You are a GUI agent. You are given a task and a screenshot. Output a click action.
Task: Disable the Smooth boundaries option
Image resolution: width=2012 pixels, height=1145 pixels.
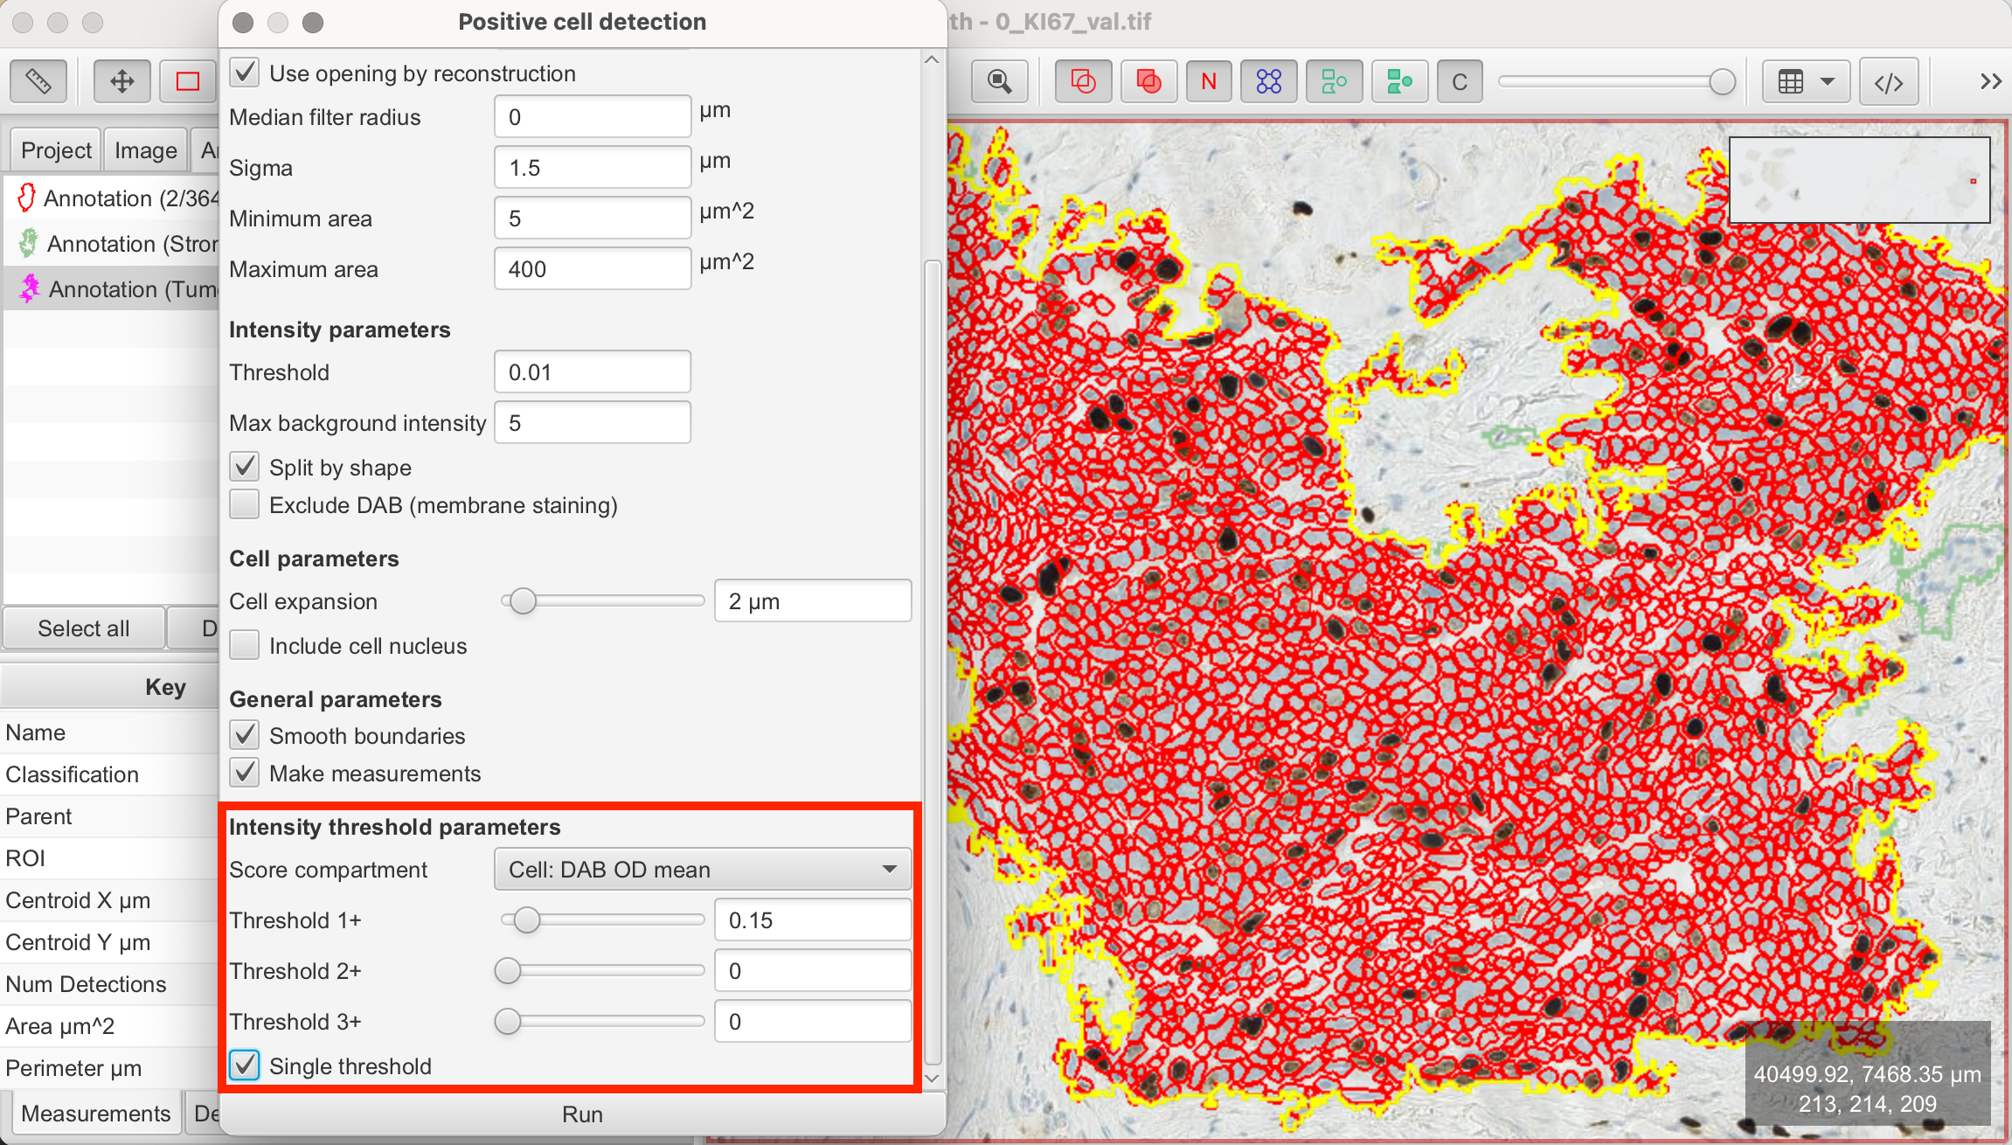(x=245, y=735)
